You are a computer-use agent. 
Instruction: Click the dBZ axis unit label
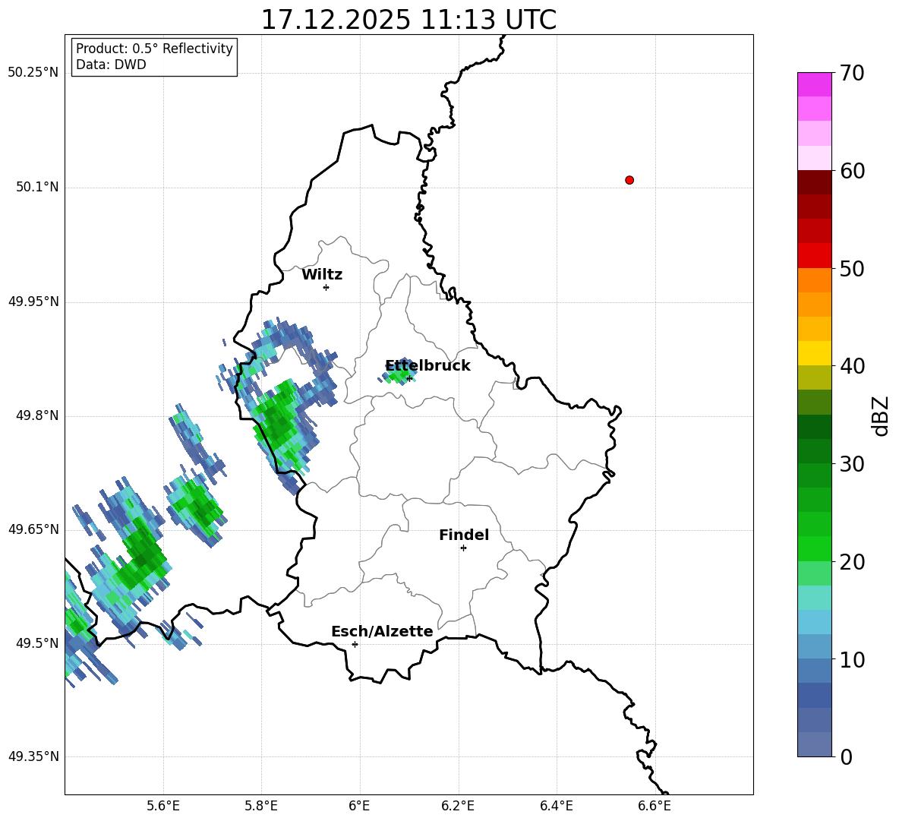(882, 415)
